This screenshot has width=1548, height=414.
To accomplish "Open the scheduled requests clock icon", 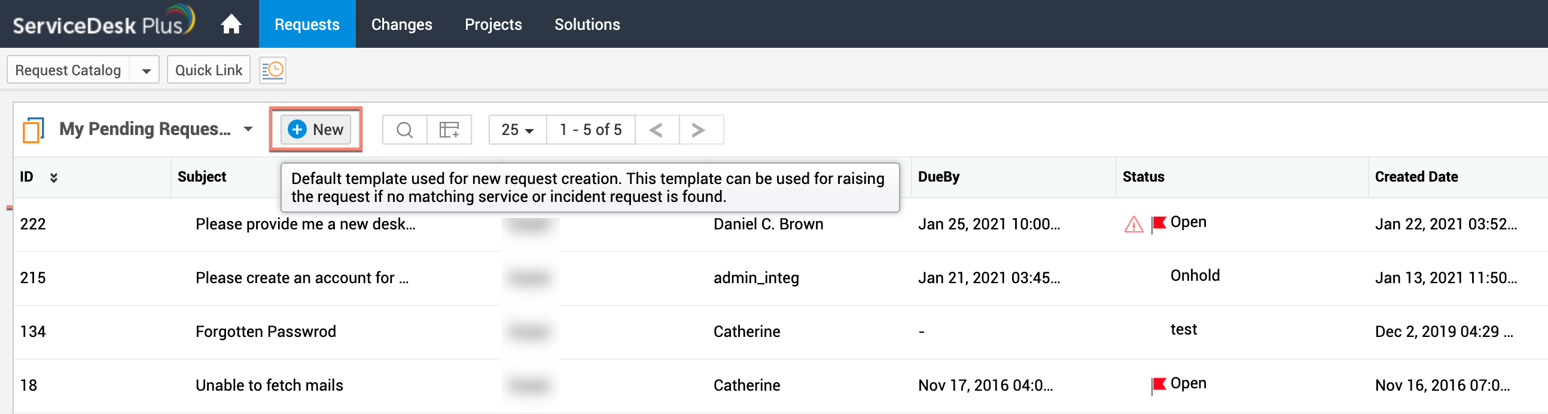I will (x=273, y=70).
